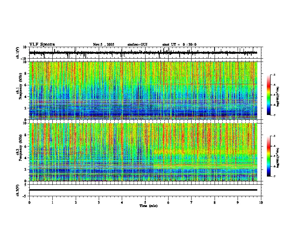Screen dimensions: 294x227
Task: Select the ch.2 spectrogram color scale bar
Action: click(268, 156)
